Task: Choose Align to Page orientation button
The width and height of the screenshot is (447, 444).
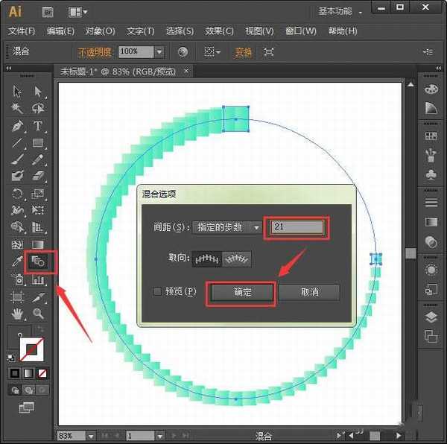Action: coord(206,259)
